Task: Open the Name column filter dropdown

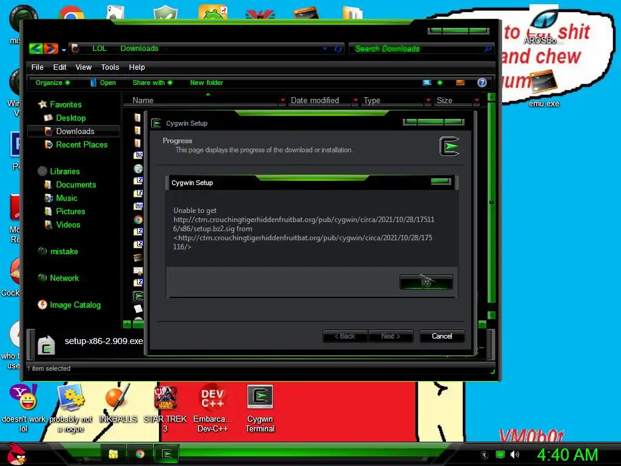Action: 283,101
